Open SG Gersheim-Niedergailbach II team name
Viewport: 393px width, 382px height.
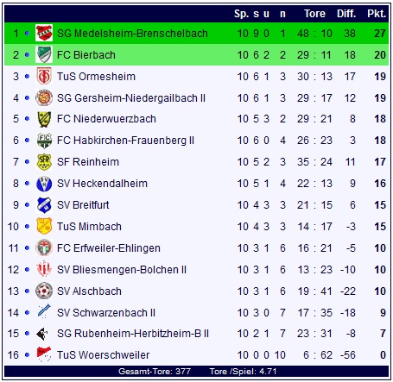point(131,98)
